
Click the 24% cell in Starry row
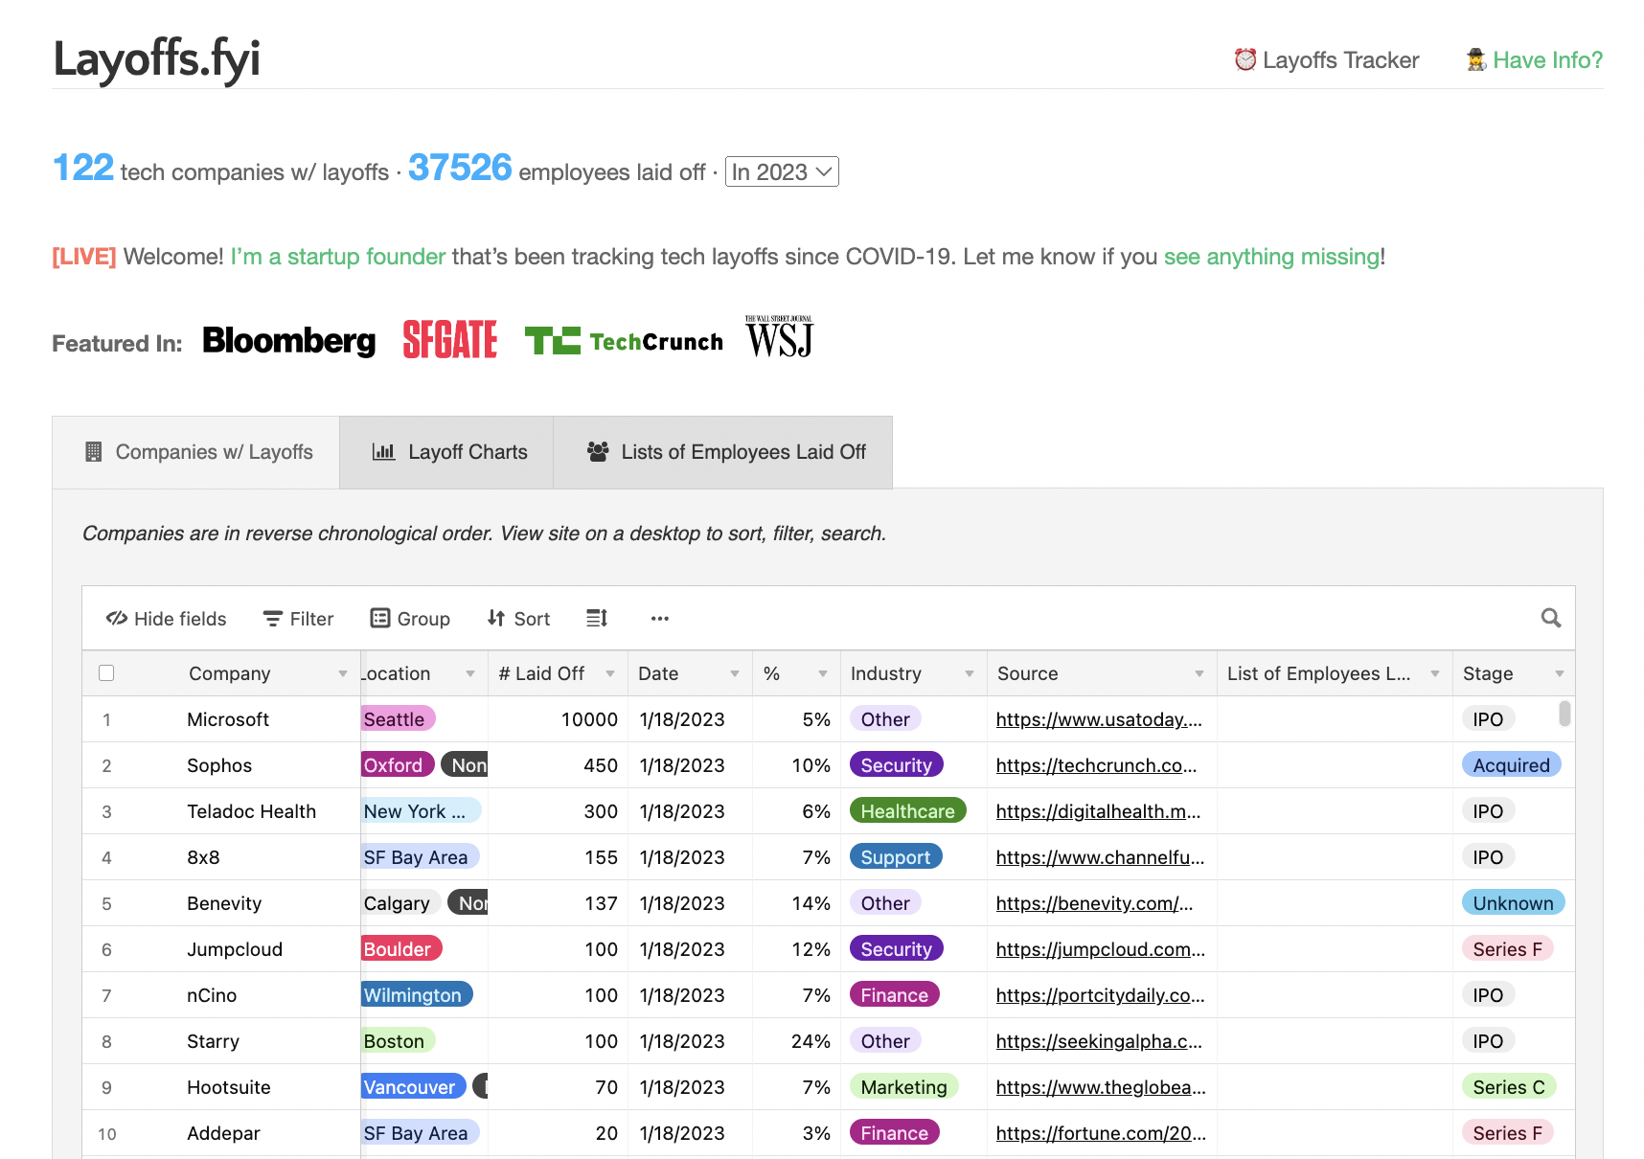click(x=796, y=1041)
